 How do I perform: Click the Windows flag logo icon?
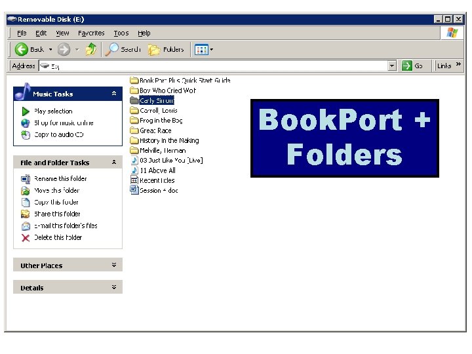452,33
